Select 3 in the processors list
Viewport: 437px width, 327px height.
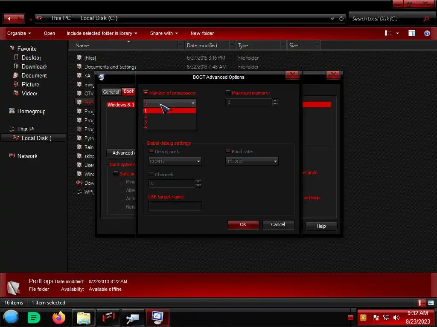[x=169, y=122]
